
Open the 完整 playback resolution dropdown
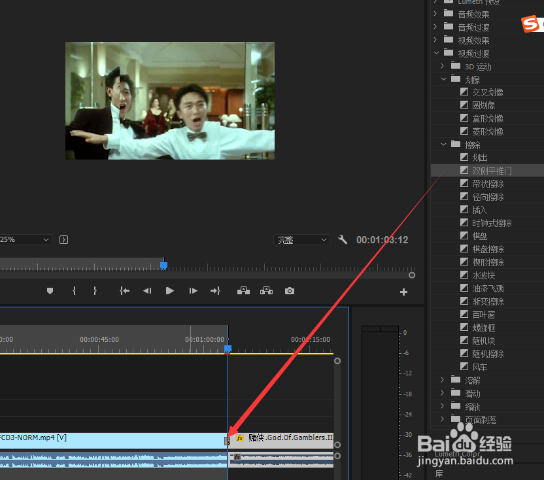[301, 240]
